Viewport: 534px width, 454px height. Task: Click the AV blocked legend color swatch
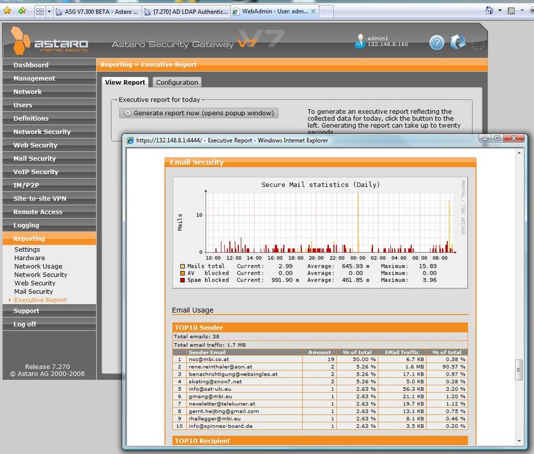(x=182, y=273)
